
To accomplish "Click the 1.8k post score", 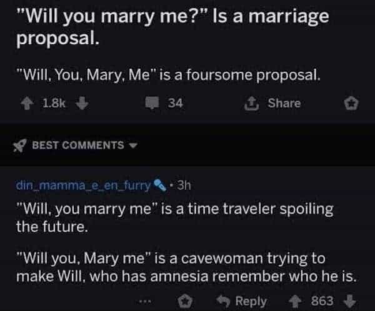I will click(x=54, y=103).
